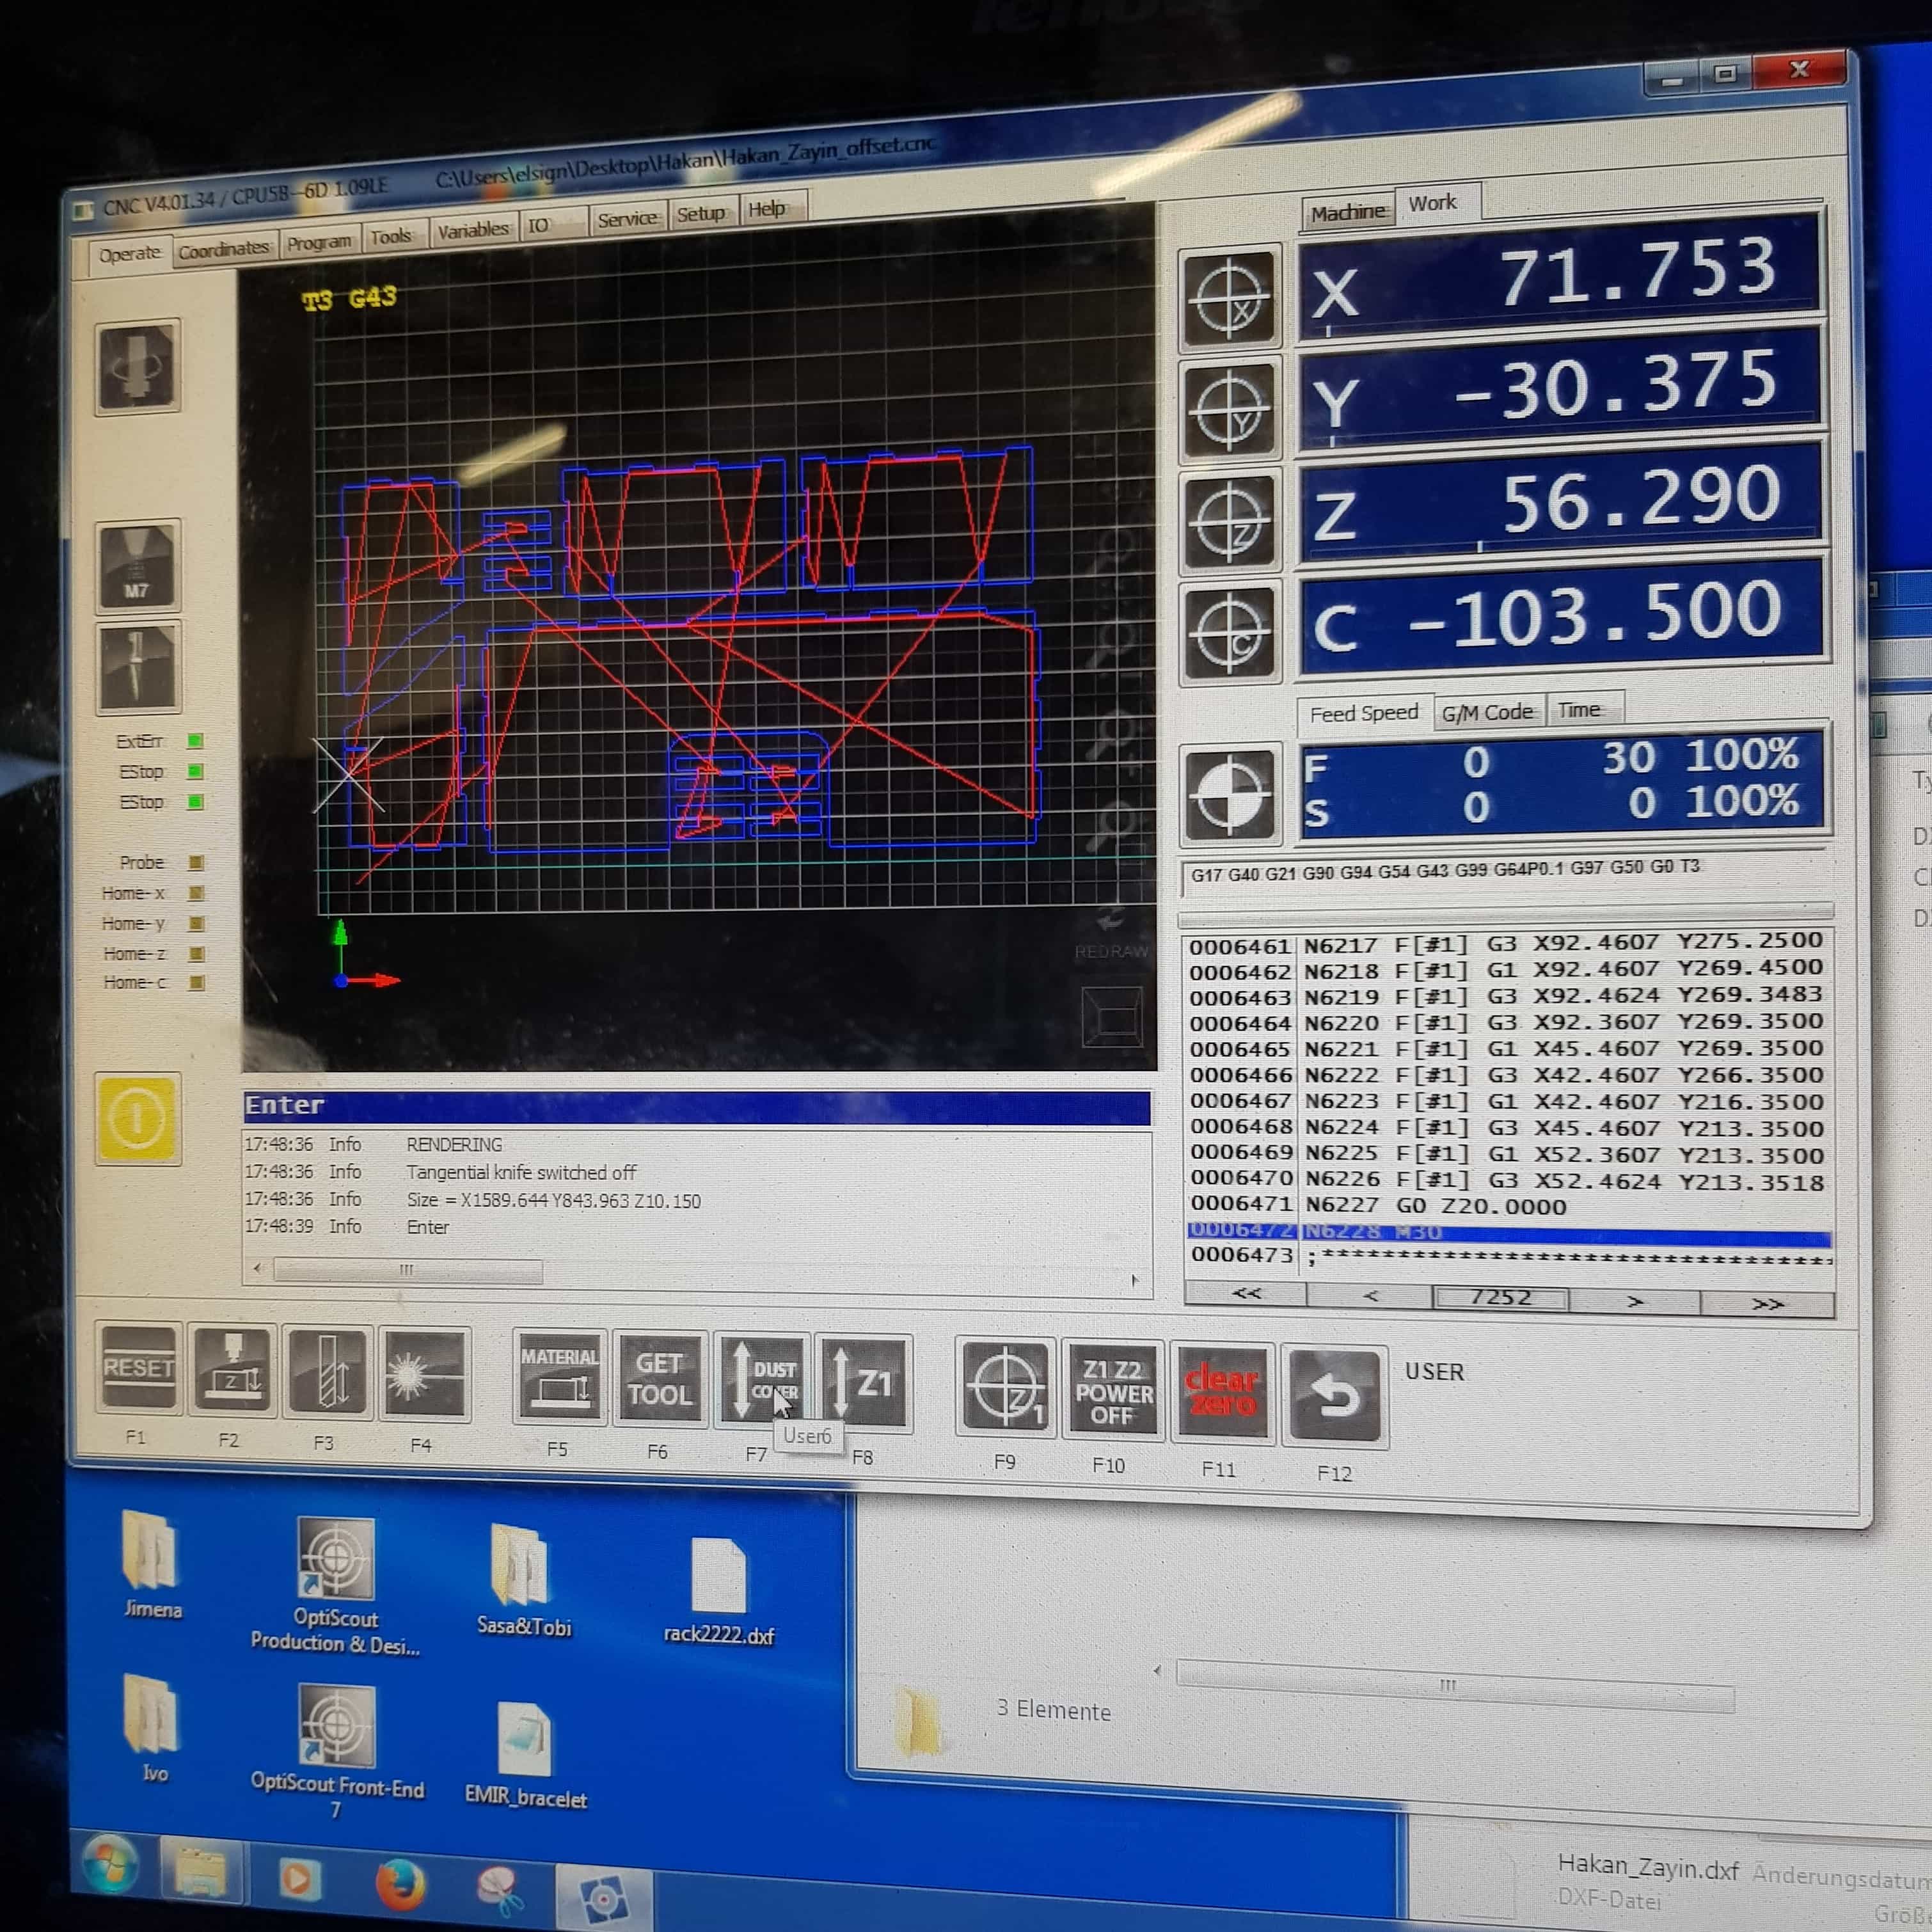
Task: Click the program line number field 7252
Action: [1500, 1298]
